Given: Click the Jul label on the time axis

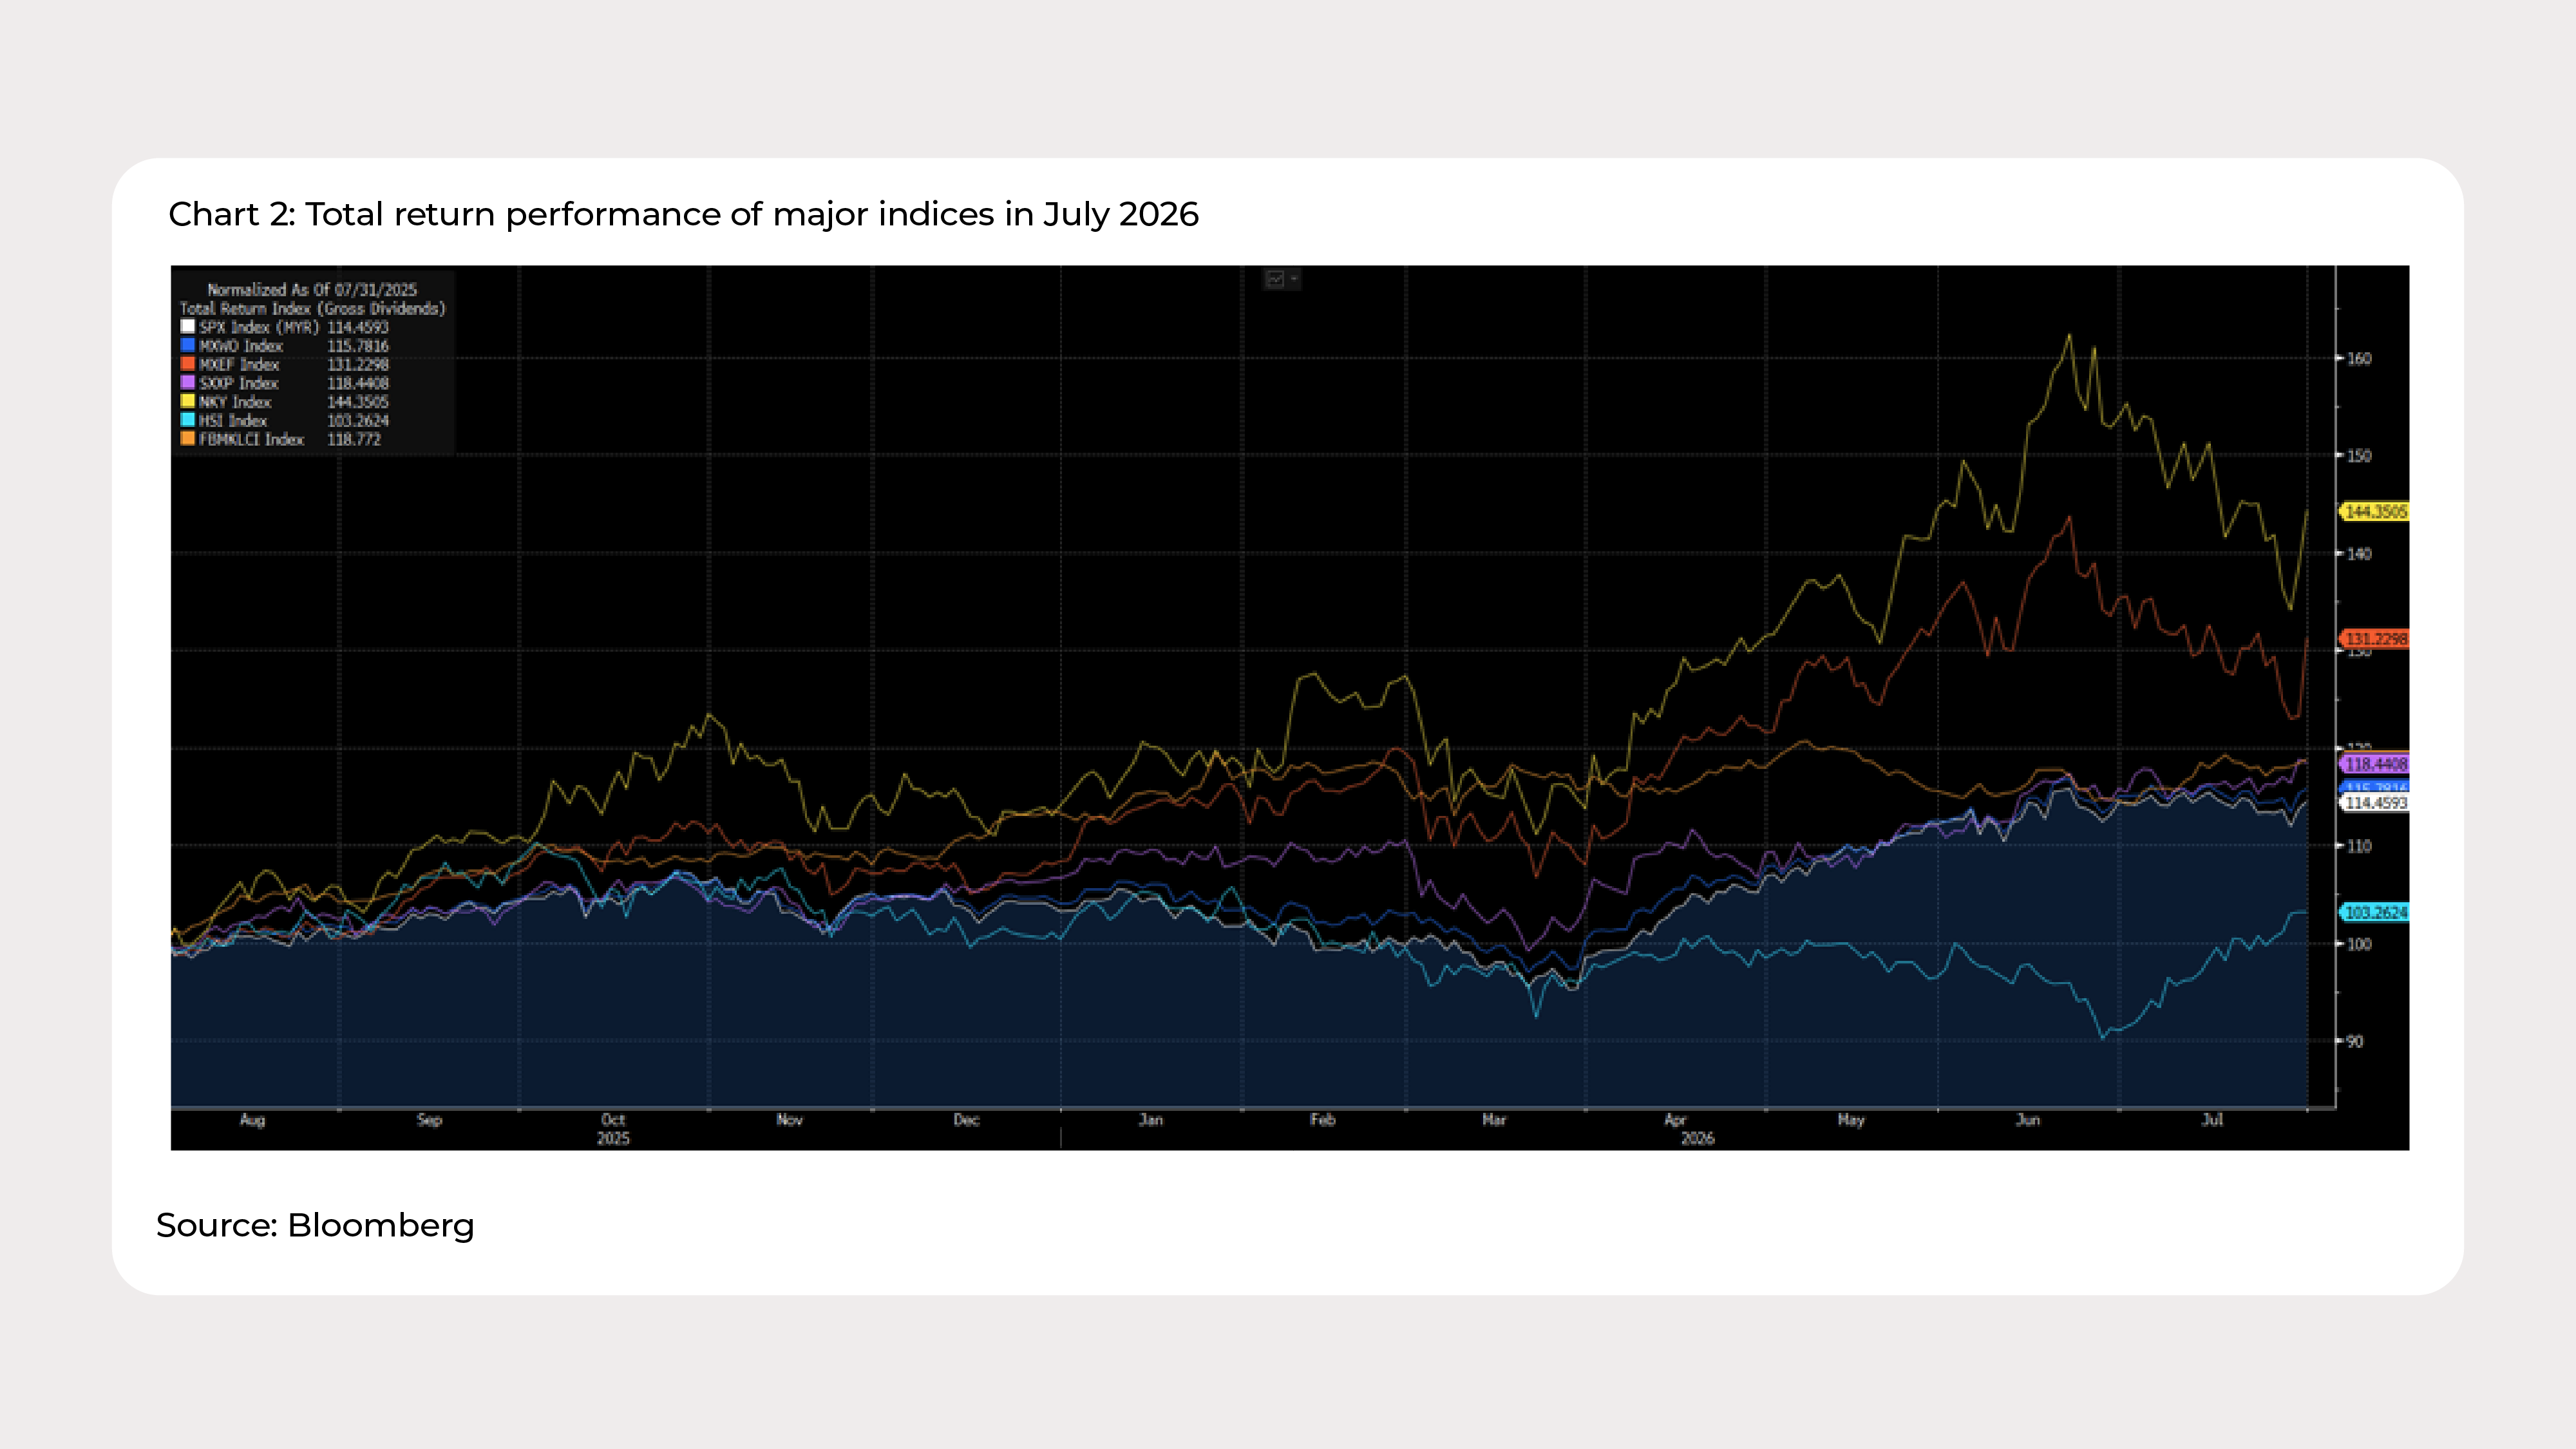Looking at the screenshot, I should coord(2212,1120).
